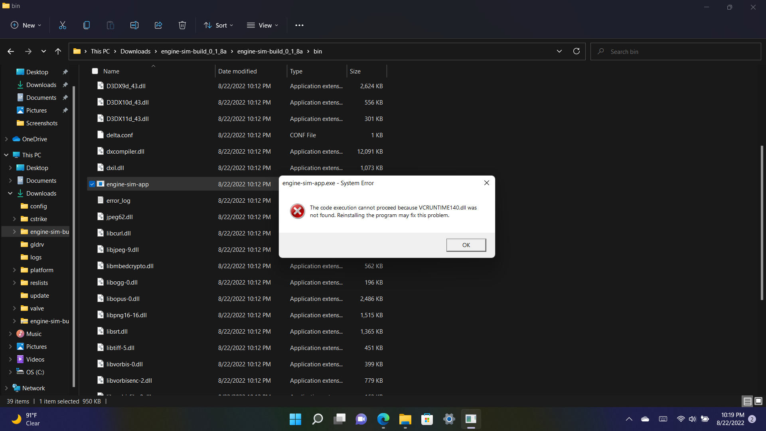Copy engine-sim-app using the Copy icon
The height and width of the screenshot is (431, 766).
pos(86,25)
